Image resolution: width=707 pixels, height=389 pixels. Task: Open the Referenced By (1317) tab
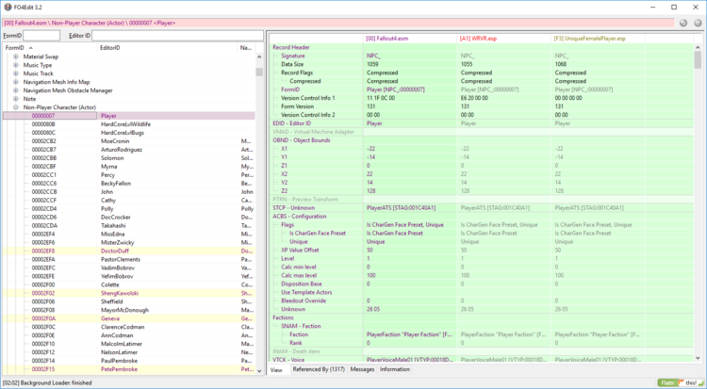(x=319, y=369)
